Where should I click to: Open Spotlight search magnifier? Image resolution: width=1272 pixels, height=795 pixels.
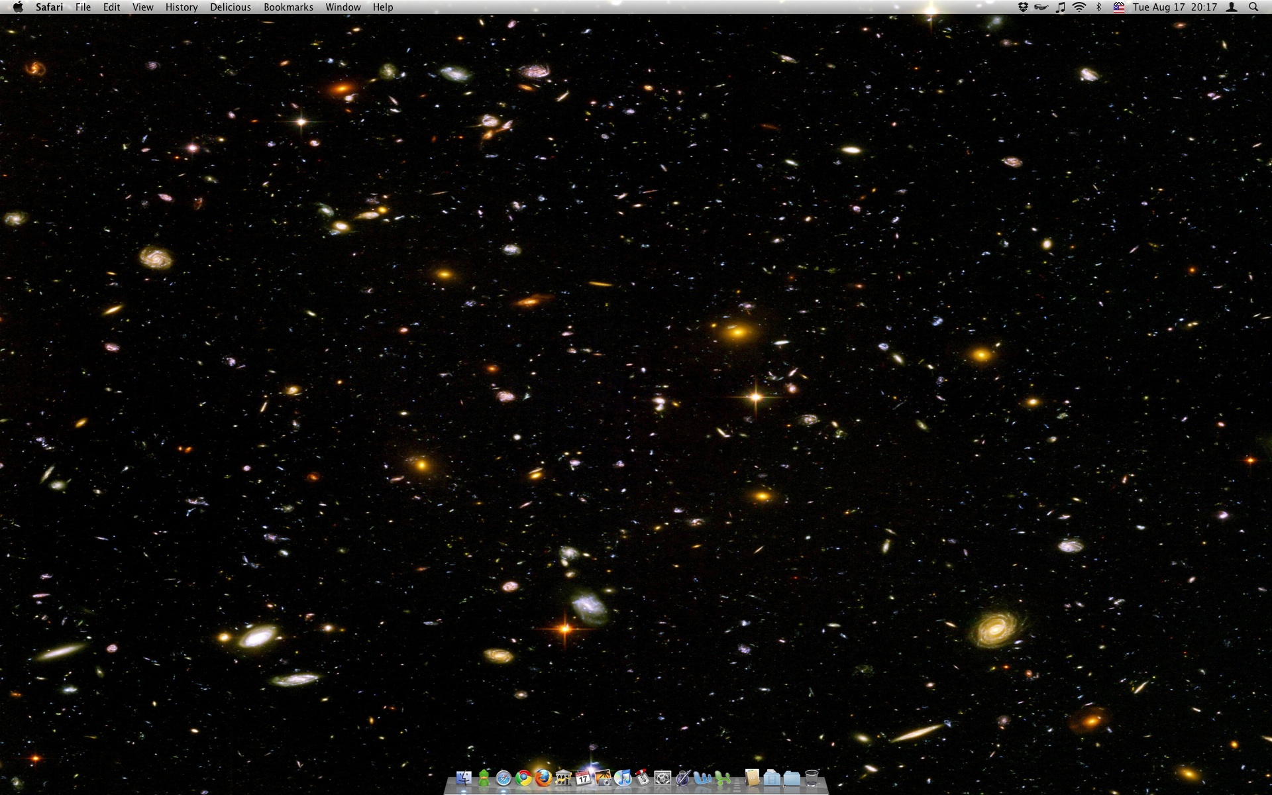tap(1253, 7)
